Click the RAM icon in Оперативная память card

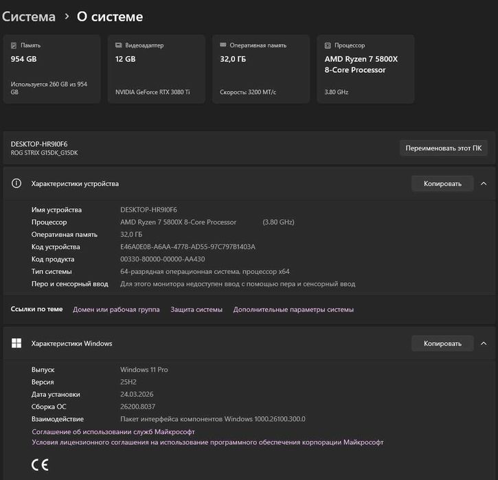coord(223,45)
